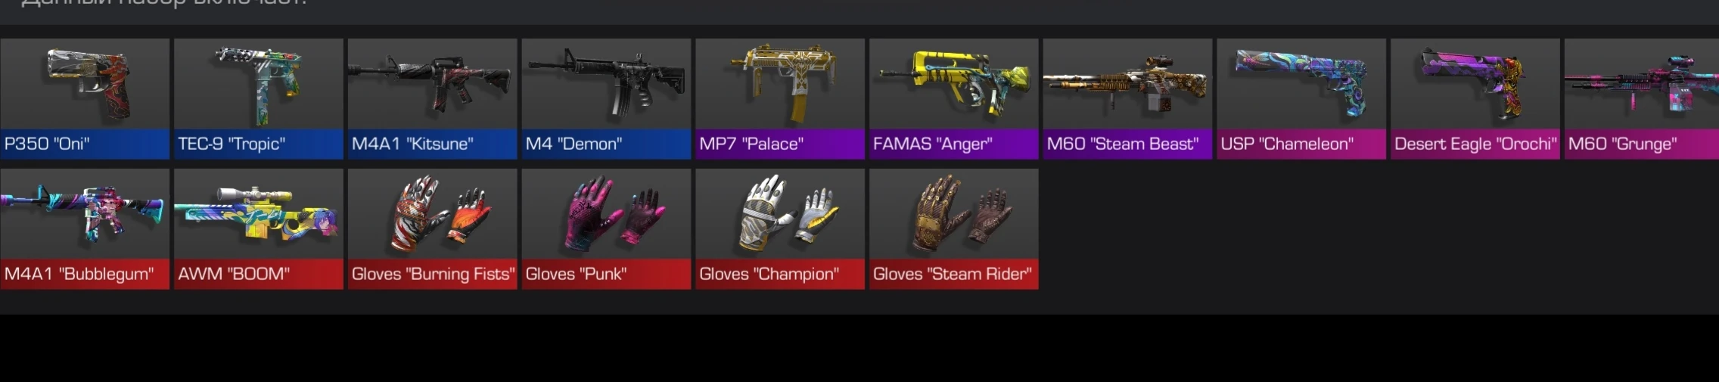The height and width of the screenshot is (382, 1719).
Task: Select the USP "Chameleon" pistol
Action: 1301,98
